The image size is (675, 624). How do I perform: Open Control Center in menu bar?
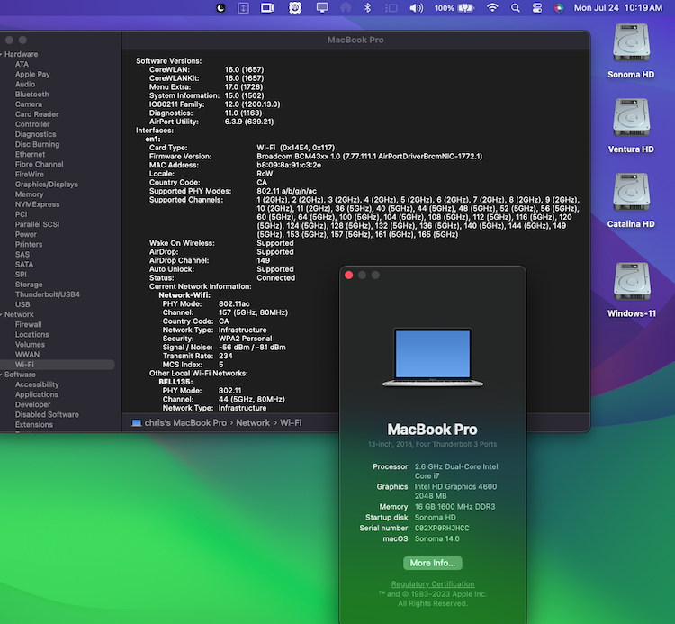pyautogui.click(x=537, y=8)
